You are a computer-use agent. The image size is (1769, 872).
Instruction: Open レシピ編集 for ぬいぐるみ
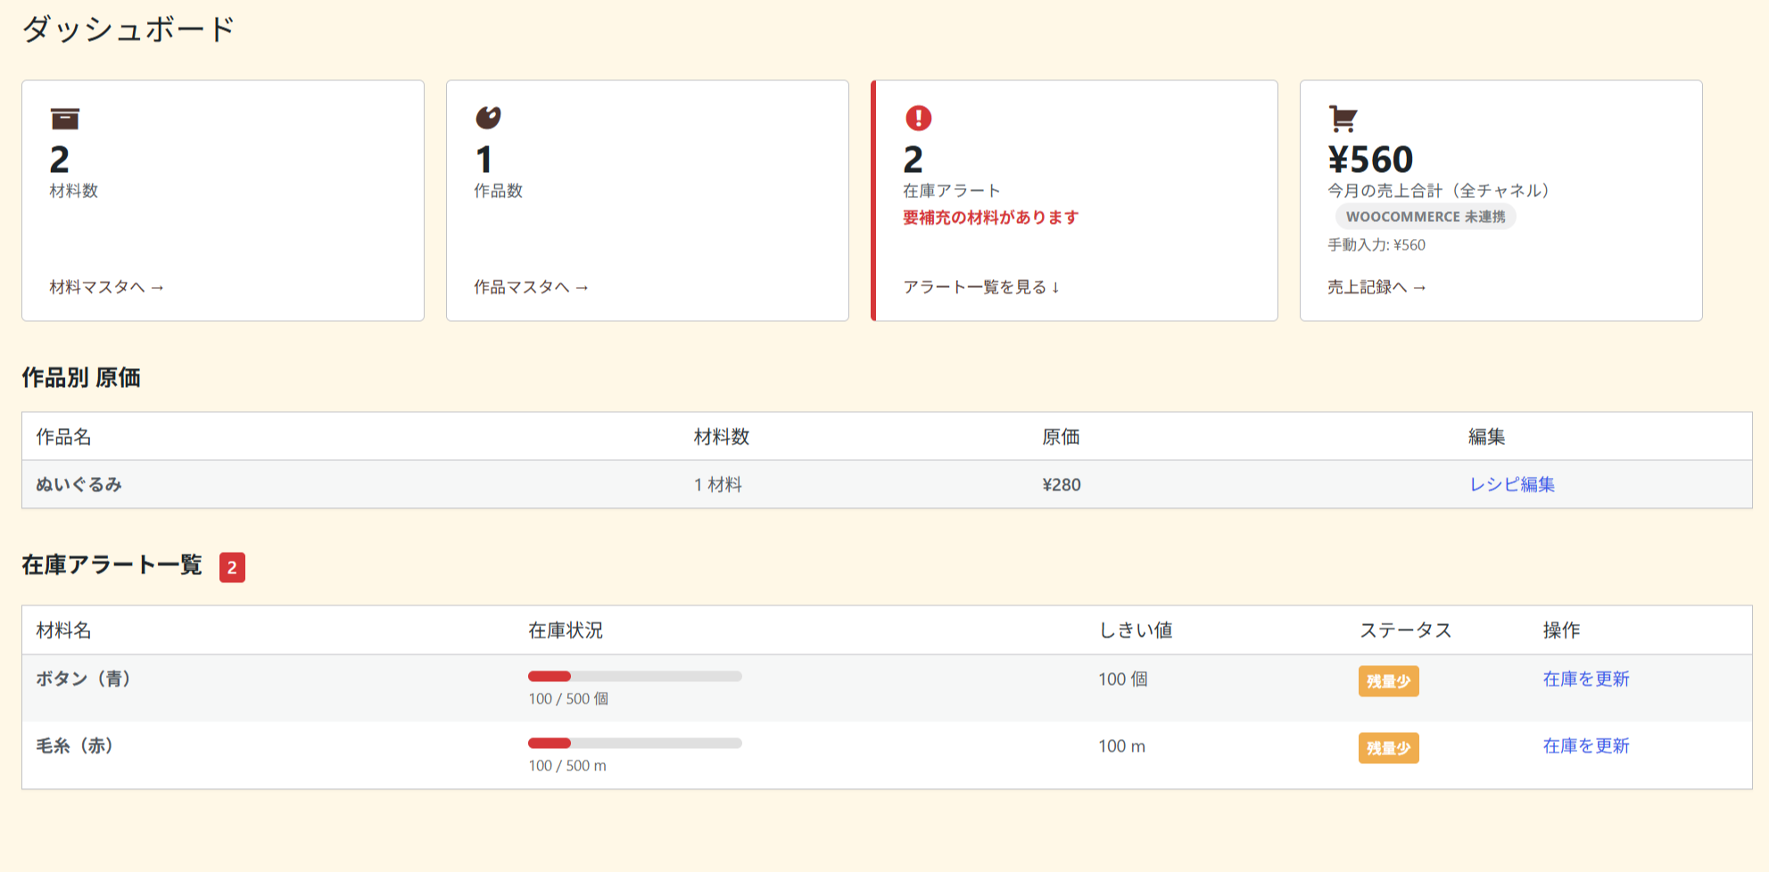tap(1512, 484)
